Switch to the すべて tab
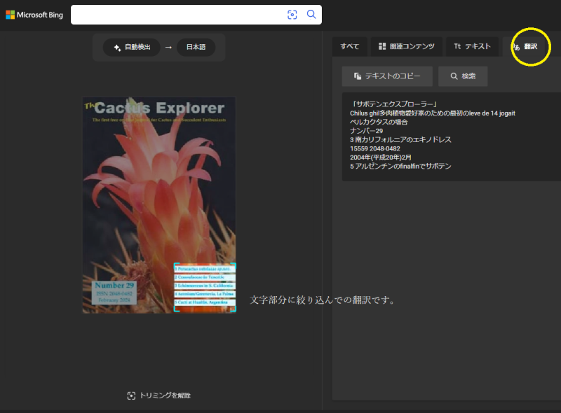This screenshot has height=413, width=561. click(349, 46)
